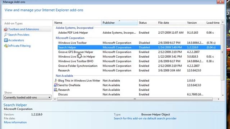Click the Microsoft Corporation group header
The height and width of the screenshot is (129, 230).
coord(70,38)
